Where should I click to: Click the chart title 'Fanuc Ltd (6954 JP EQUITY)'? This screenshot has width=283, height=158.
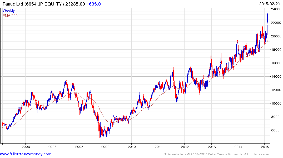coord(33,4)
